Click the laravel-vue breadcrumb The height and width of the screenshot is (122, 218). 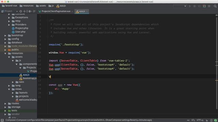[x=10, y=6]
